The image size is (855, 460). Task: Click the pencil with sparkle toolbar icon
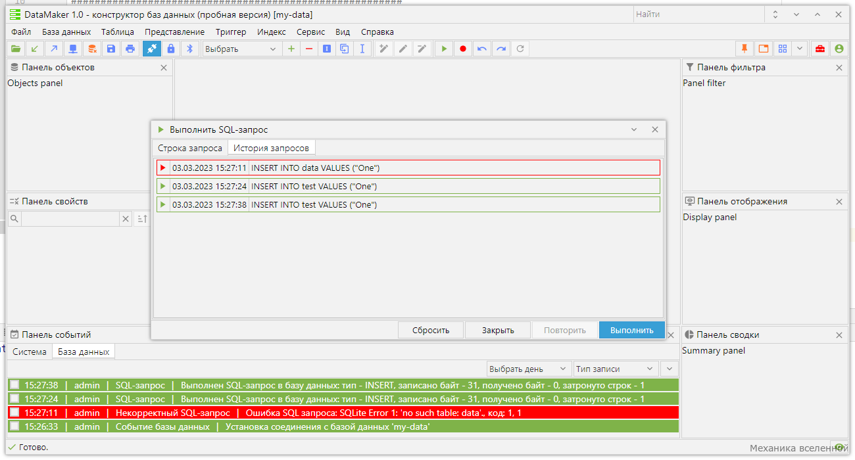tap(422, 49)
